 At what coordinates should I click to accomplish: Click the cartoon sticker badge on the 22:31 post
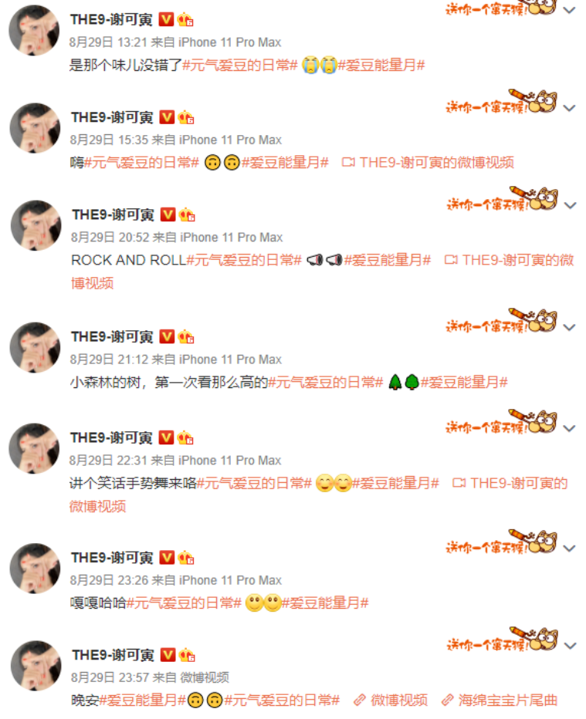[501, 422]
